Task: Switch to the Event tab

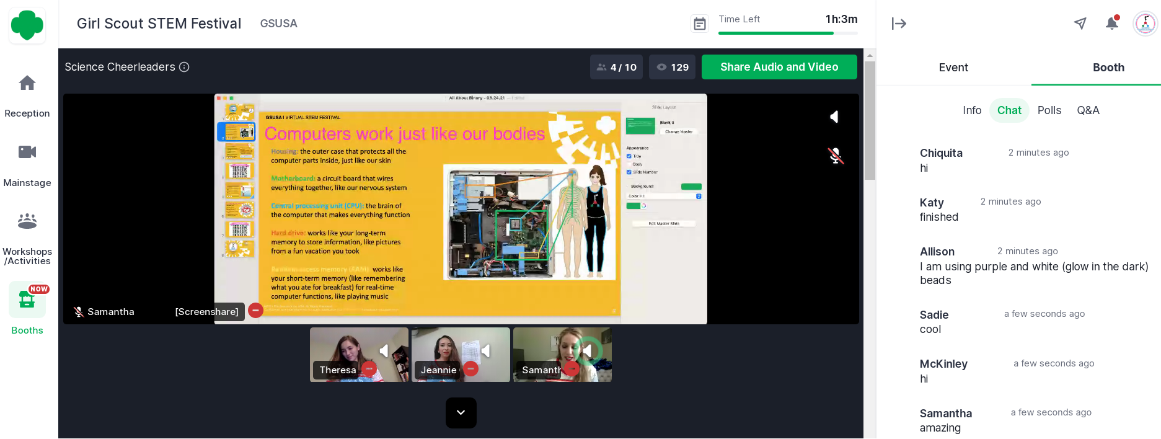Action: pos(953,68)
